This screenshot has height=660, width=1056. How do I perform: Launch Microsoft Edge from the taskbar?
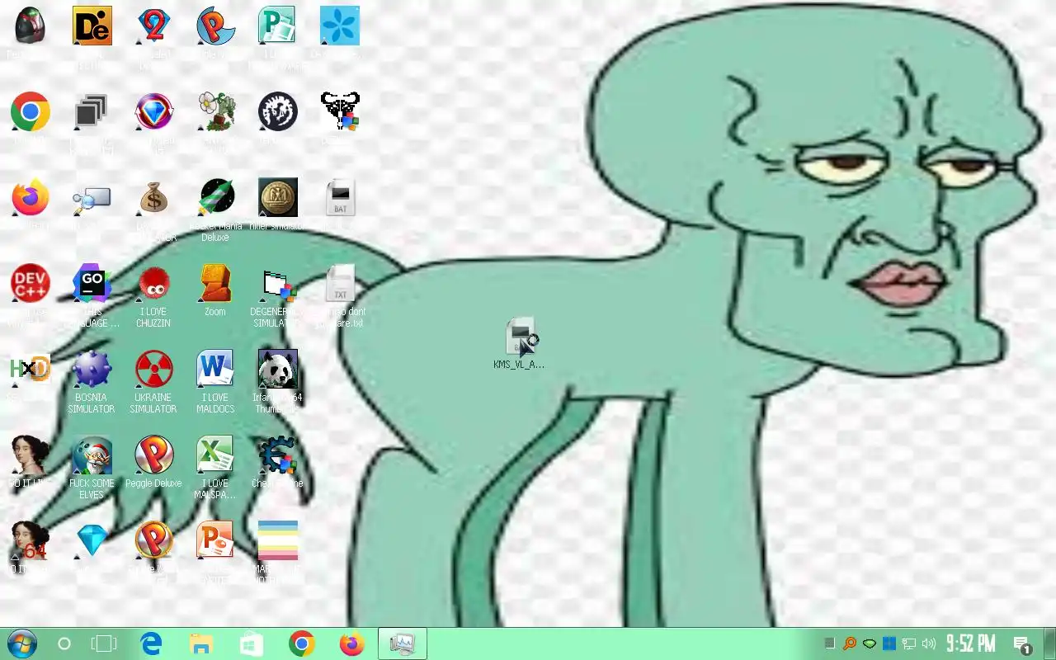[x=151, y=644]
